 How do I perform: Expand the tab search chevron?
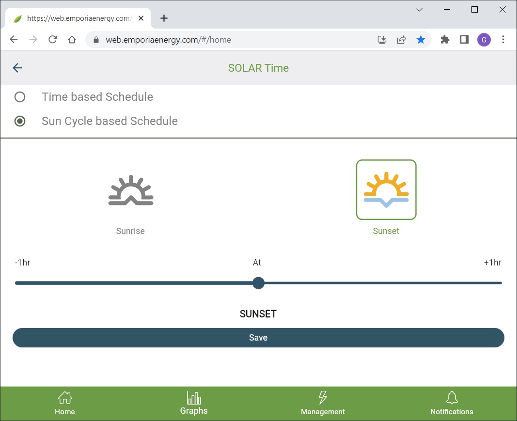click(420, 10)
